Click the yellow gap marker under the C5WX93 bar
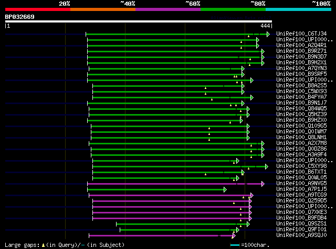This screenshot has height=249, width=336. [x=205, y=94]
